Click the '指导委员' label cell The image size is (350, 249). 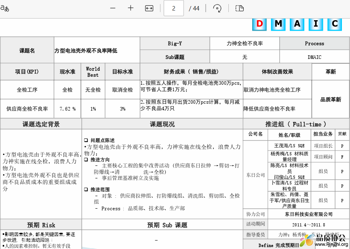[255, 234]
